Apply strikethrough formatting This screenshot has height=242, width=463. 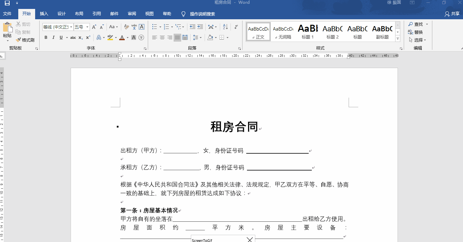(x=73, y=37)
